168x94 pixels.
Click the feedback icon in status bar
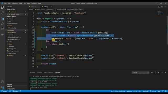click(163, 91)
